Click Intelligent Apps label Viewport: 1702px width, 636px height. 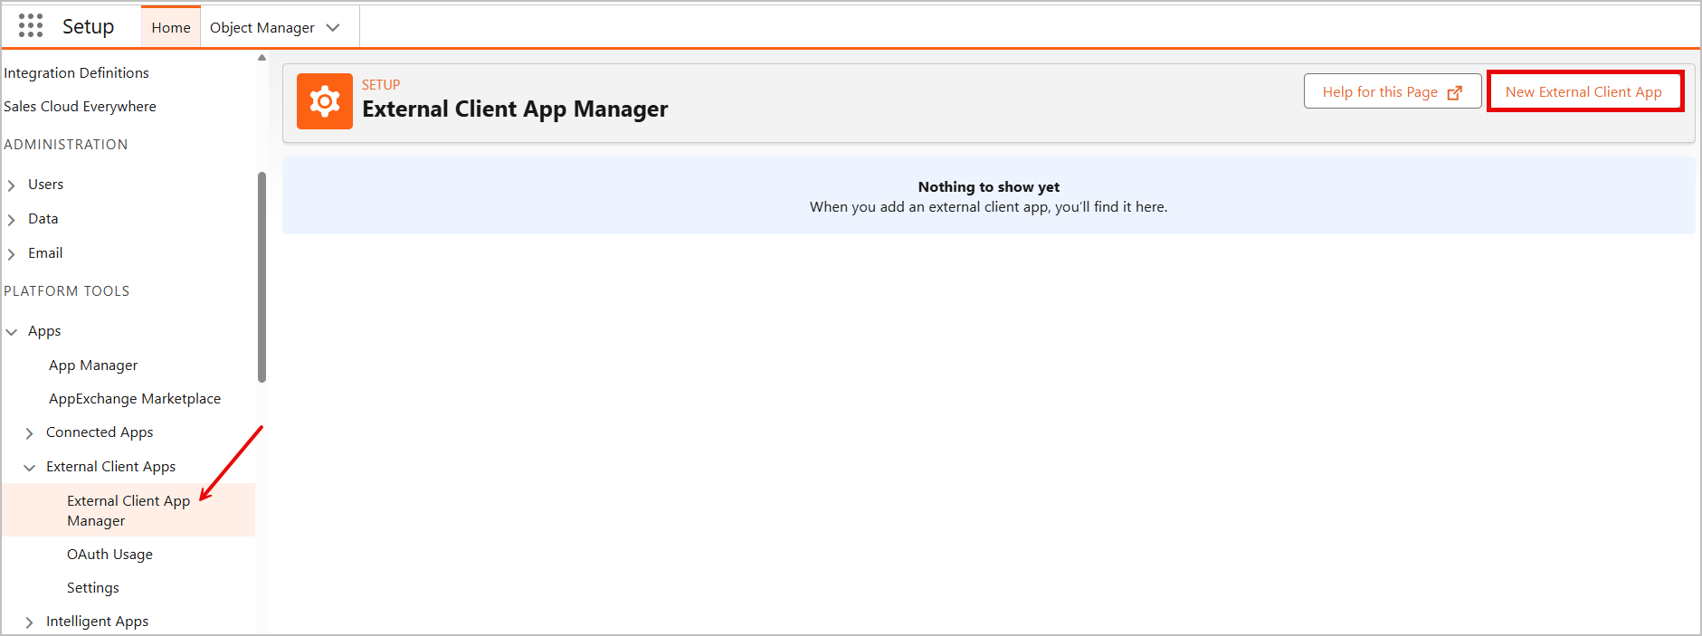click(x=97, y=622)
